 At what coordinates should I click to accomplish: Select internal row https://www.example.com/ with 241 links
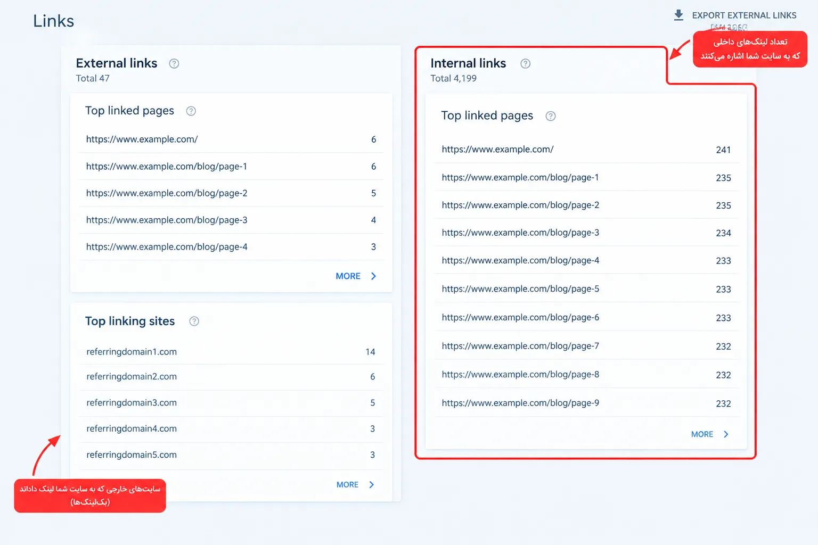pos(586,150)
